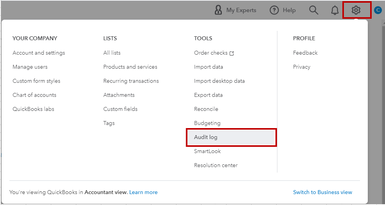The height and width of the screenshot is (205, 385).
Task: Choose Products and services
Action: coord(130,67)
